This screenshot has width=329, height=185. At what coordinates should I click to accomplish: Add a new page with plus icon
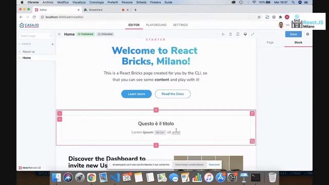(52, 44)
